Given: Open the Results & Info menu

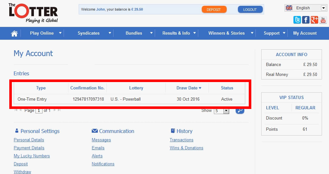Looking at the screenshot, I should pos(176,33).
